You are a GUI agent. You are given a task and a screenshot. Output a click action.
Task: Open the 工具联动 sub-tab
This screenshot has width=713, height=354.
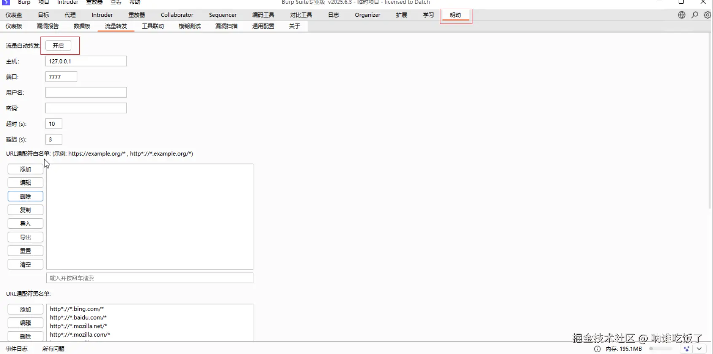(x=153, y=26)
